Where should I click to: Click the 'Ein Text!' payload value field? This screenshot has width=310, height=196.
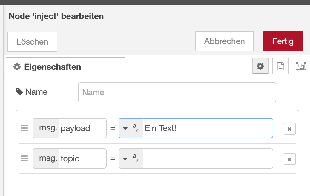(x=207, y=128)
